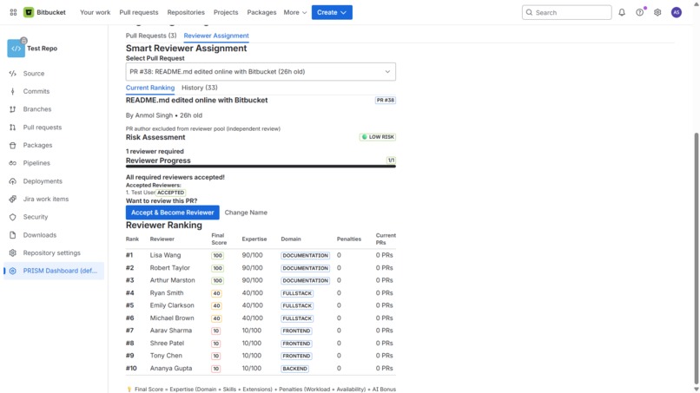Click reviewer name Robert Taylor
This screenshot has width=700, height=393.
(x=169, y=268)
